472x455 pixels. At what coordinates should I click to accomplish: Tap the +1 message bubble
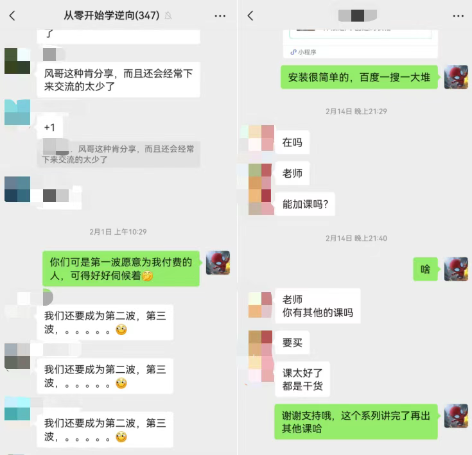click(x=50, y=127)
